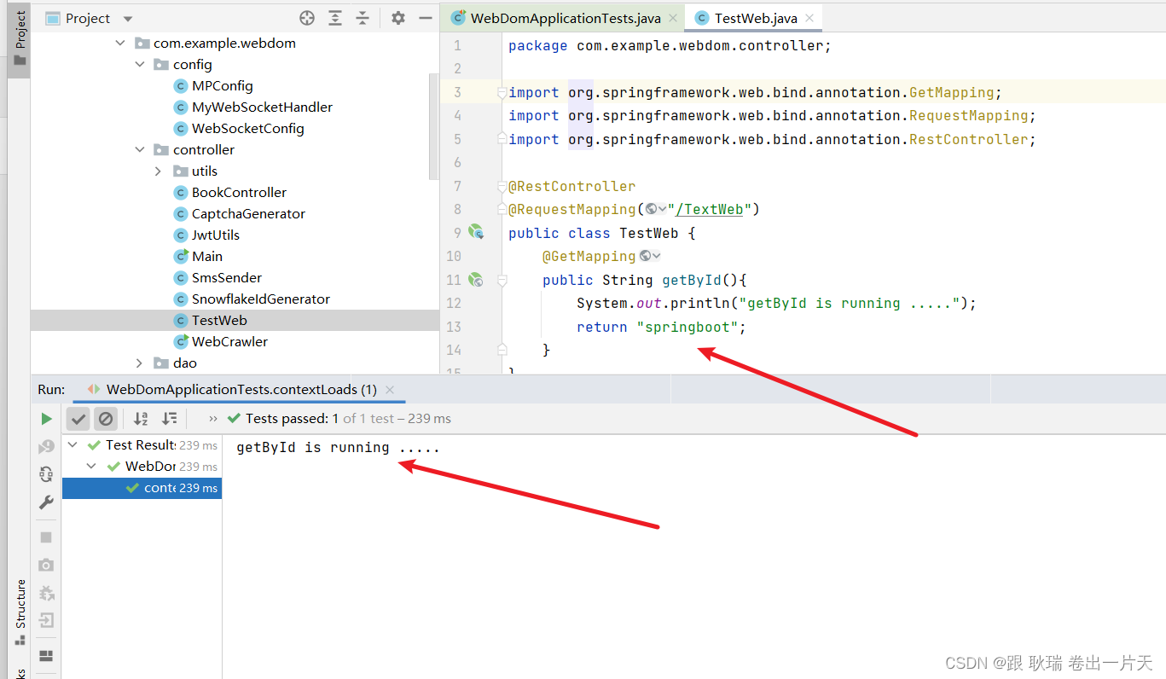Viewport: 1166px width, 679px height.
Task: Click the Stop square icon
Action: click(46, 537)
